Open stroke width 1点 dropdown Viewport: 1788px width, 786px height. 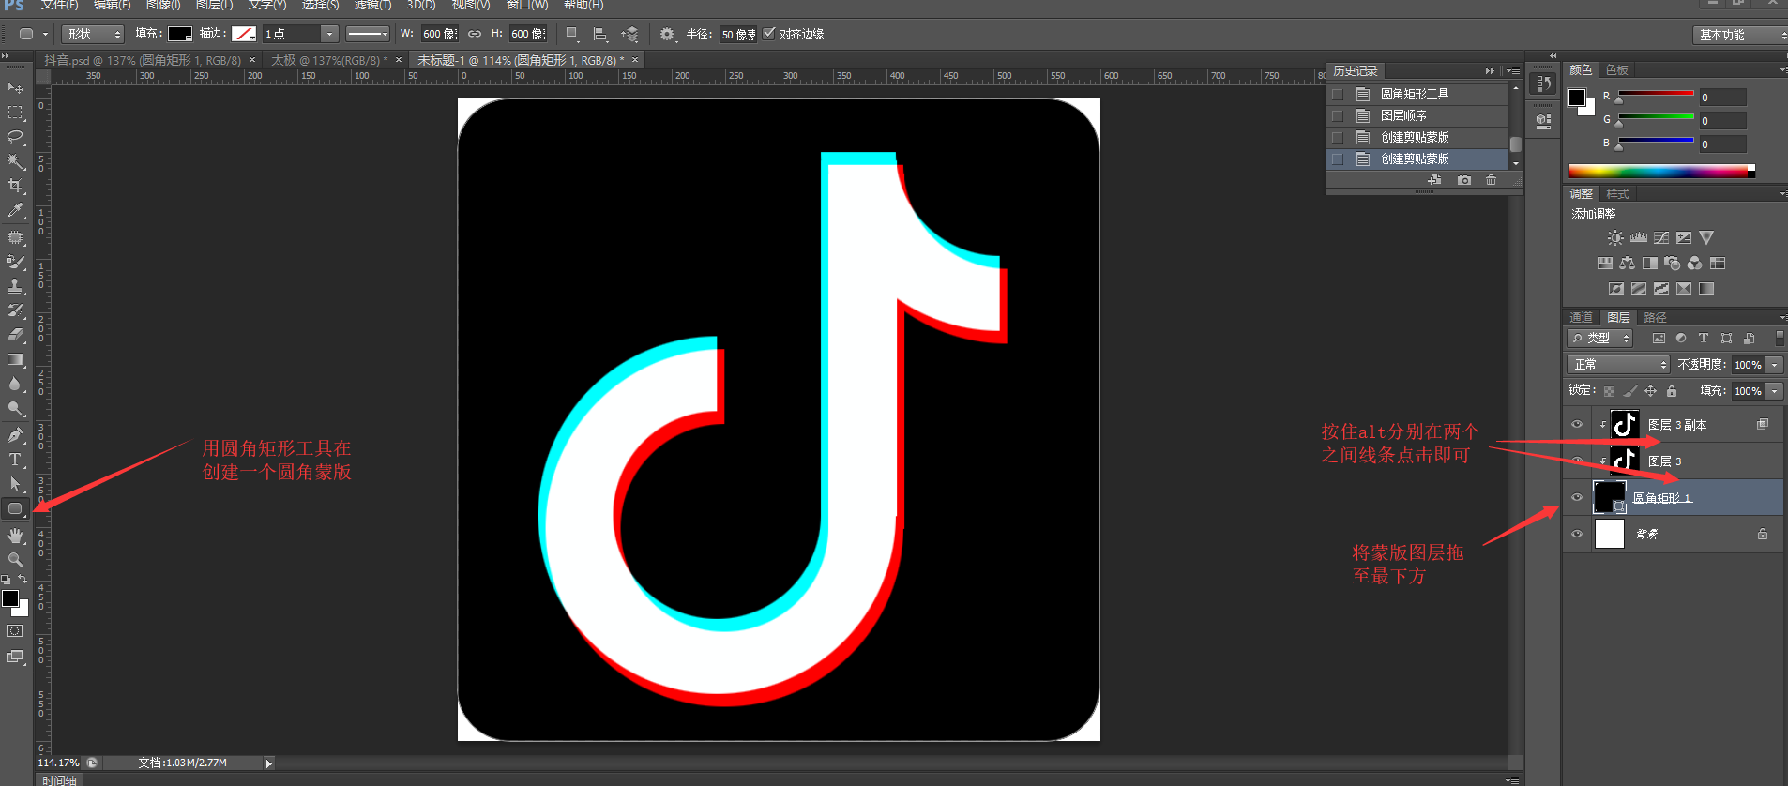(x=329, y=34)
